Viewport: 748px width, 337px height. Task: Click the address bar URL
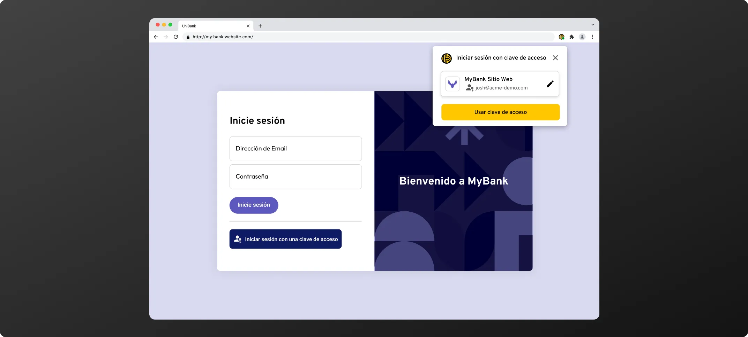[223, 37]
